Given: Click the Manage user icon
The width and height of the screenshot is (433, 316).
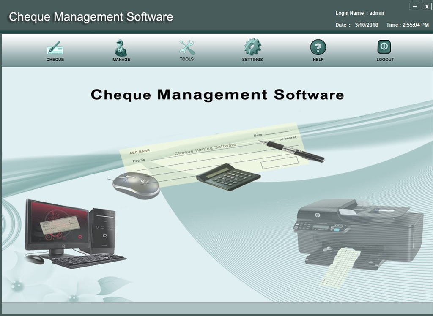Looking at the screenshot, I should 121,48.
